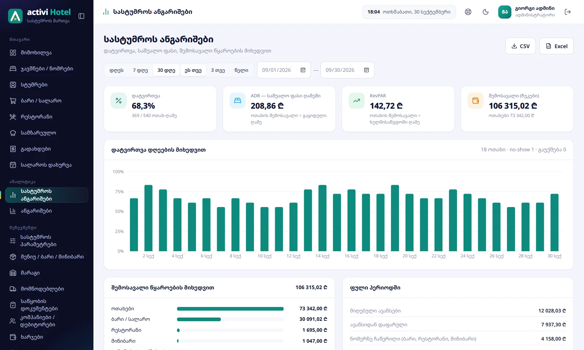The width and height of the screenshot is (584, 350).
Task: Toggle dark mode with the moon icon
Action: pos(485,12)
